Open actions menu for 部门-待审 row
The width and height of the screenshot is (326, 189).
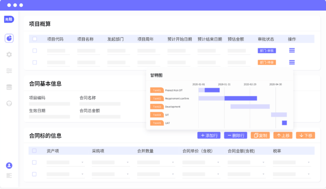pyautogui.click(x=292, y=62)
